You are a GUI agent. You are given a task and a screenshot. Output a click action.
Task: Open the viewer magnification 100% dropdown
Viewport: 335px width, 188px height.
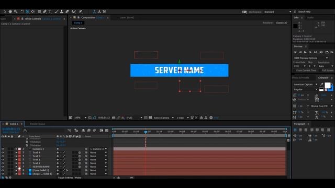(x=80, y=118)
